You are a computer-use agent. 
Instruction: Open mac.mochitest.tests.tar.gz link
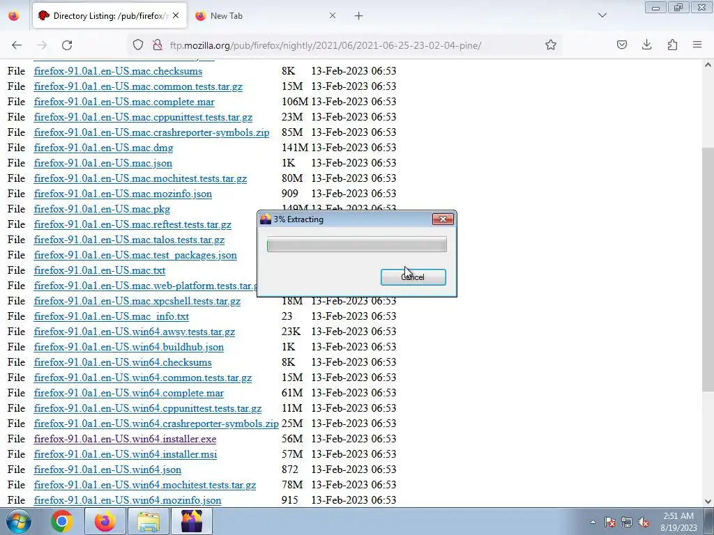pyautogui.click(x=140, y=178)
